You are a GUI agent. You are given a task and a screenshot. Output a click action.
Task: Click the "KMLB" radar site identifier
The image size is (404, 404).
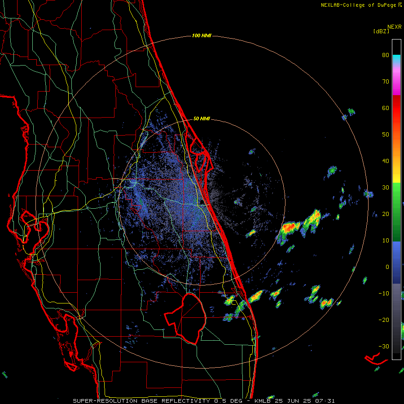coord(263,401)
